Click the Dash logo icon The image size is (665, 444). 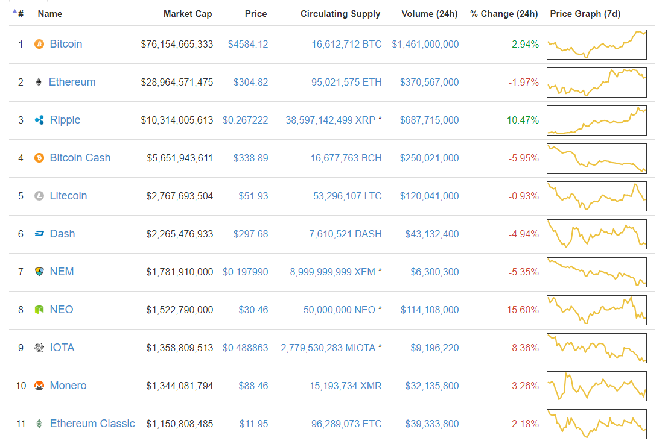39,234
